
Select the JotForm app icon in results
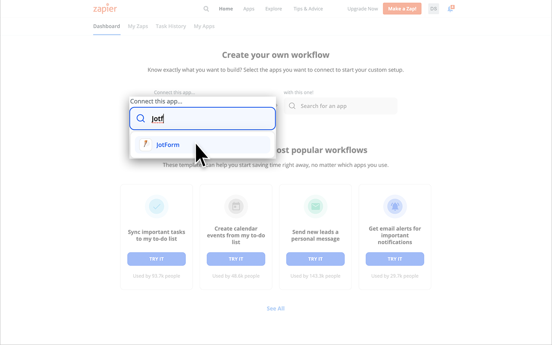click(x=146, y=145)
